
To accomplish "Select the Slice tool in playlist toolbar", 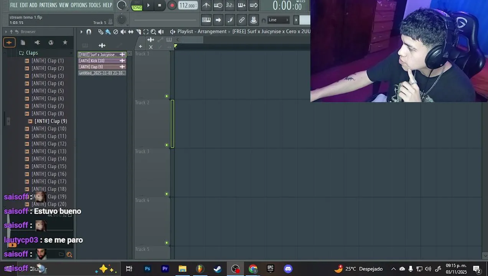I will pos(138,32).
